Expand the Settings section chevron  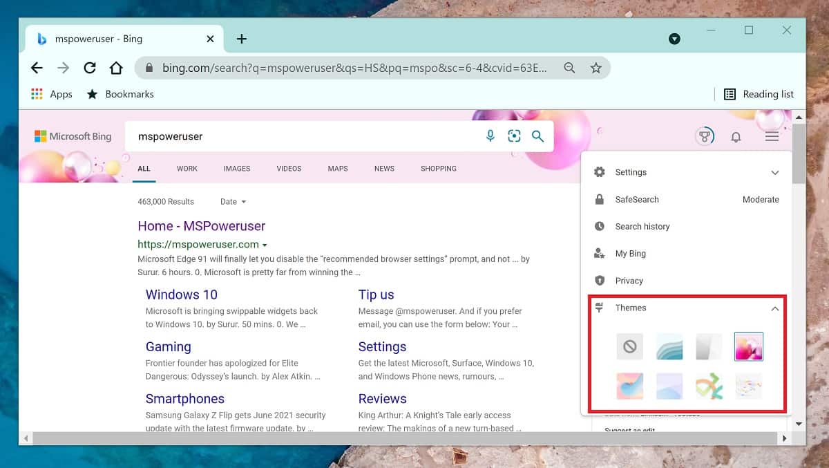pos(775,173)
